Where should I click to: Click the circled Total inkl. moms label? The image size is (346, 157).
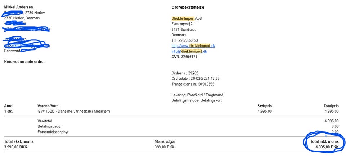click(324, 141)
